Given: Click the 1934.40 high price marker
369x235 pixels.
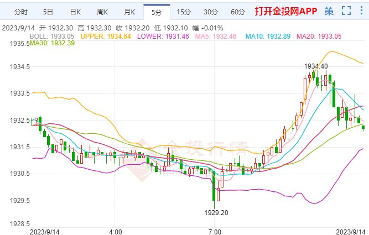Looking at the screenshot, I should point(316,66).
